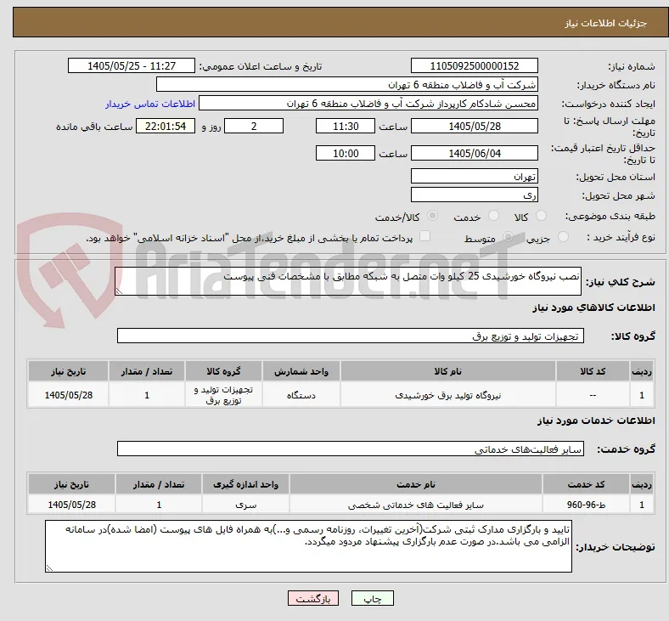669x621 pixels.
Task: Click the کد کالا column header
Action: tap(593, 371)
